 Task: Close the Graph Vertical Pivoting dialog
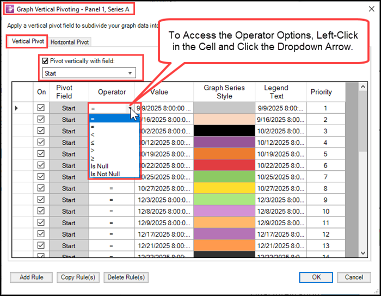pos(371,9)
